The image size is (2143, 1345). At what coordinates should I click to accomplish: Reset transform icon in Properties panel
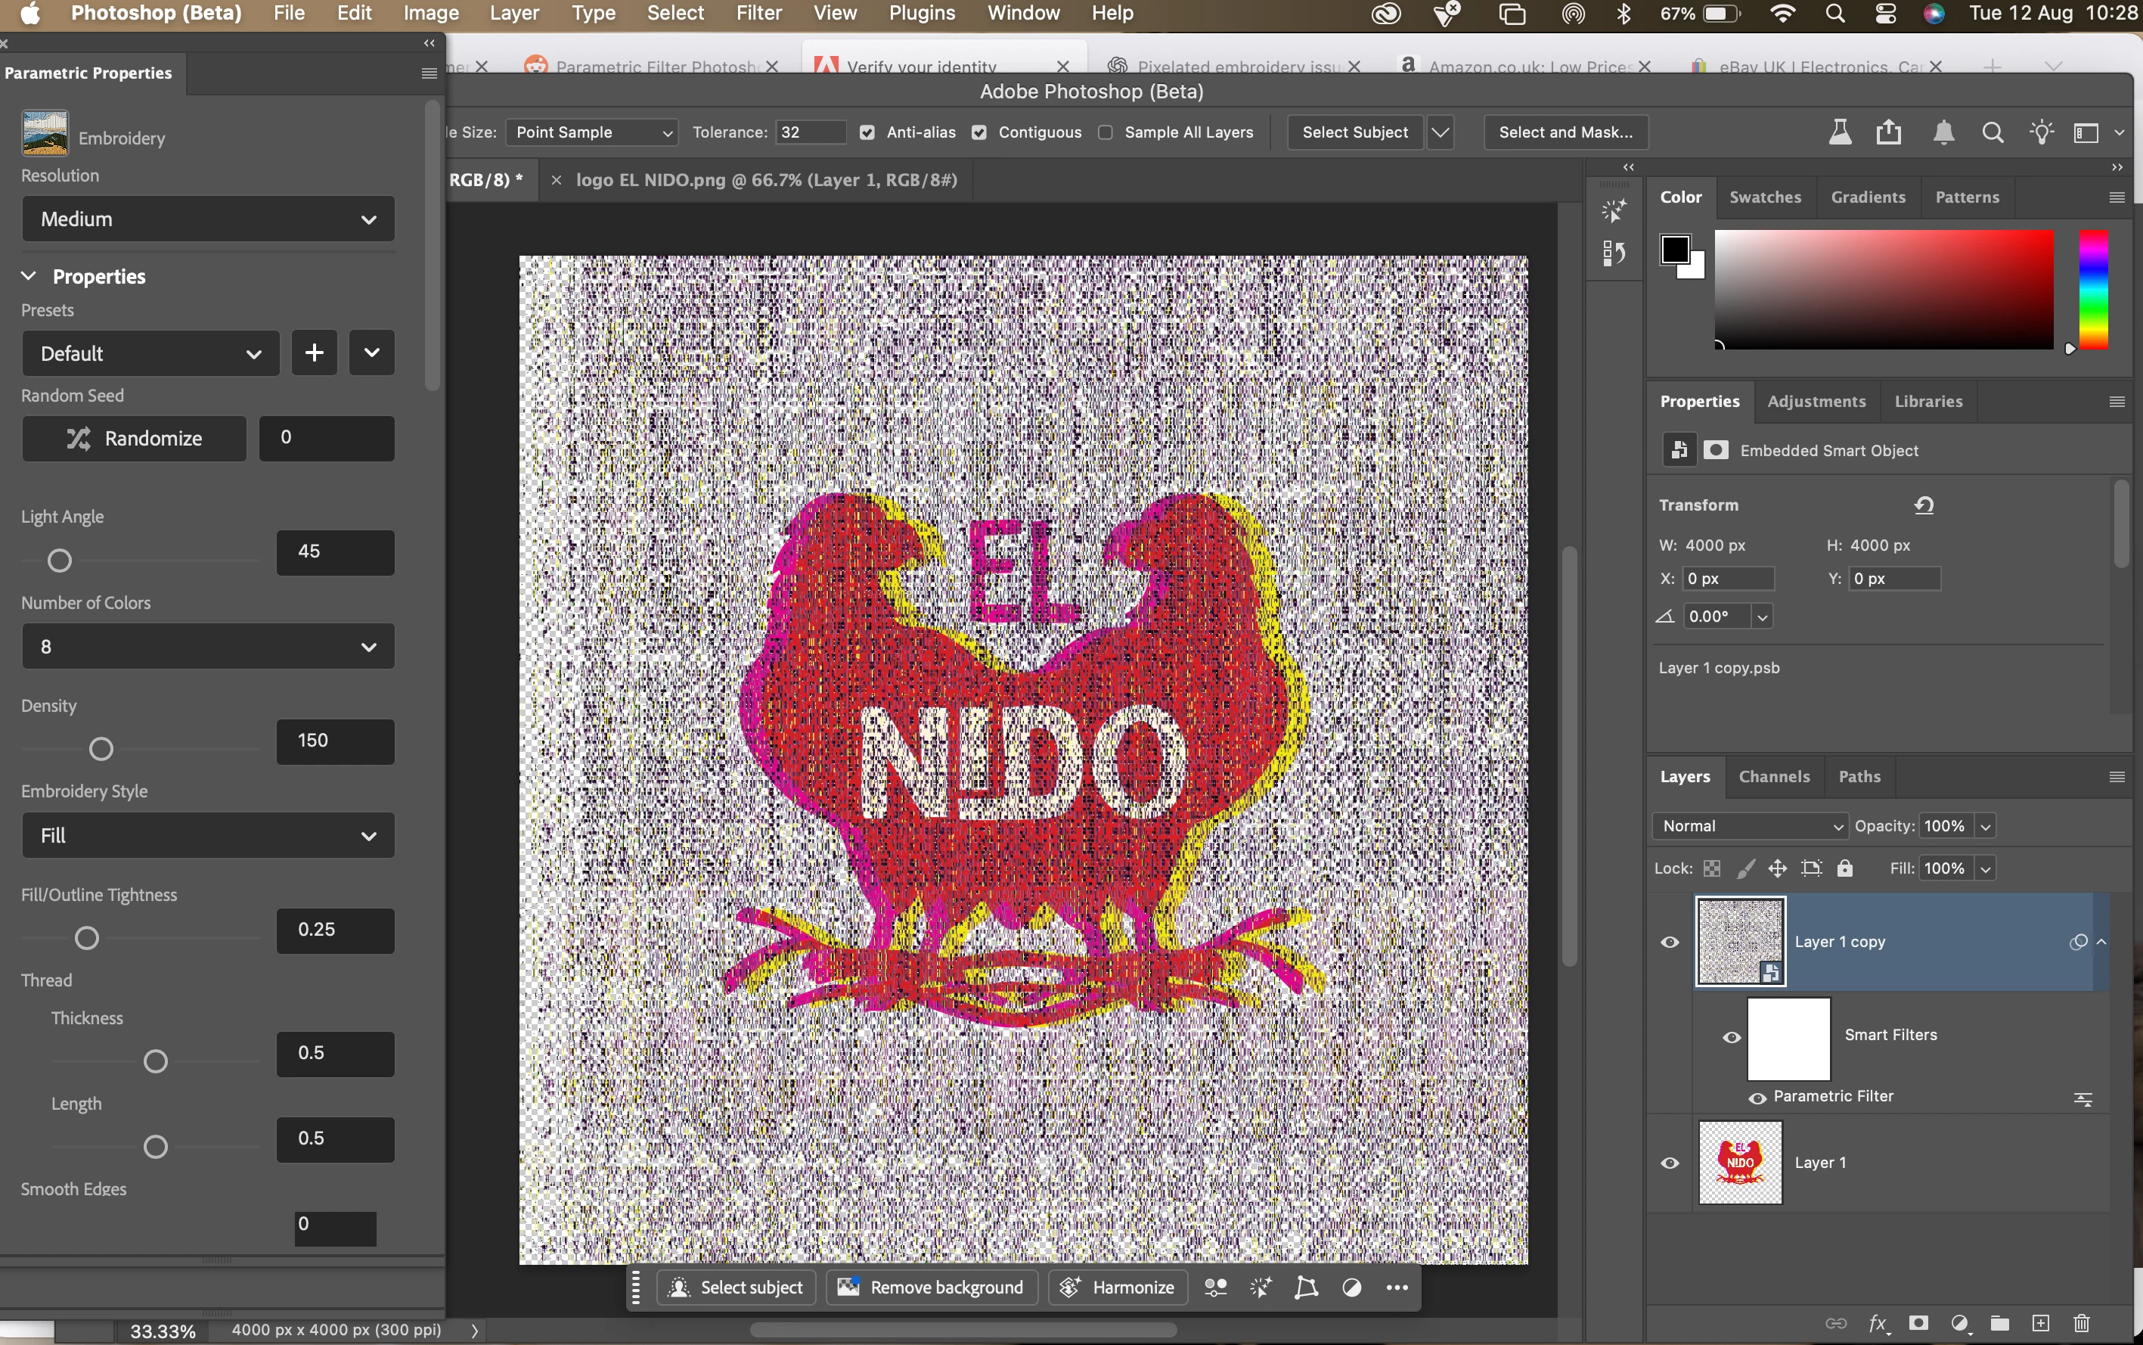[1924, 505]
